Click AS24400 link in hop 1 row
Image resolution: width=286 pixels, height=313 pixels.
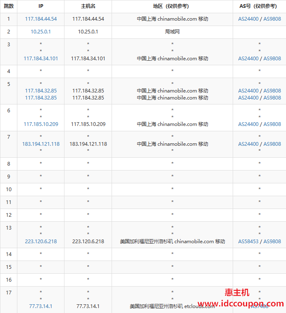248,19
